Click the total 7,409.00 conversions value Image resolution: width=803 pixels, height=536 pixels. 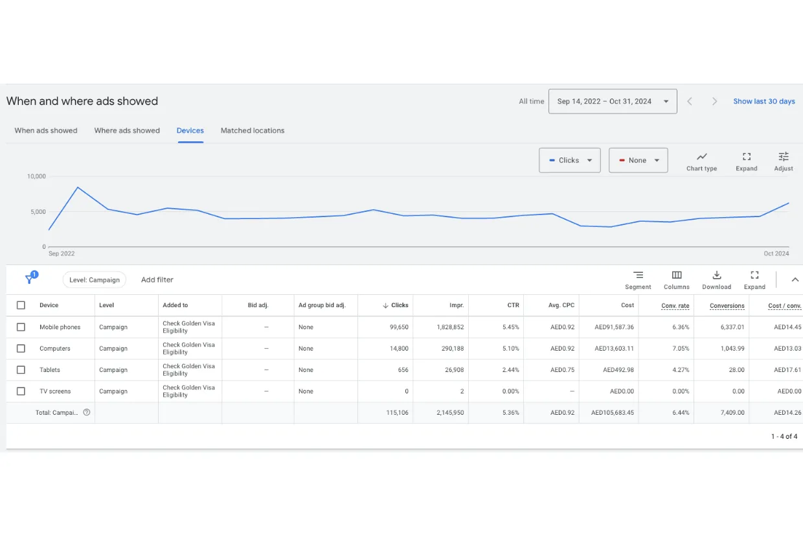732,412
